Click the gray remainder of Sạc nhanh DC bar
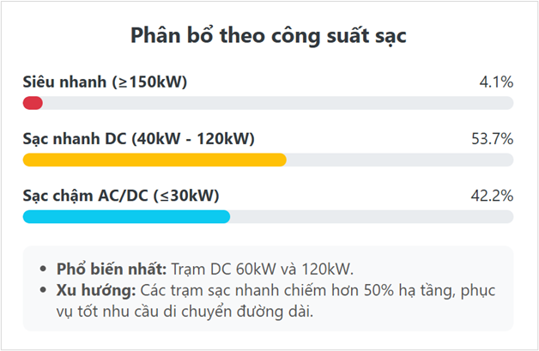 tap(399, 160)
